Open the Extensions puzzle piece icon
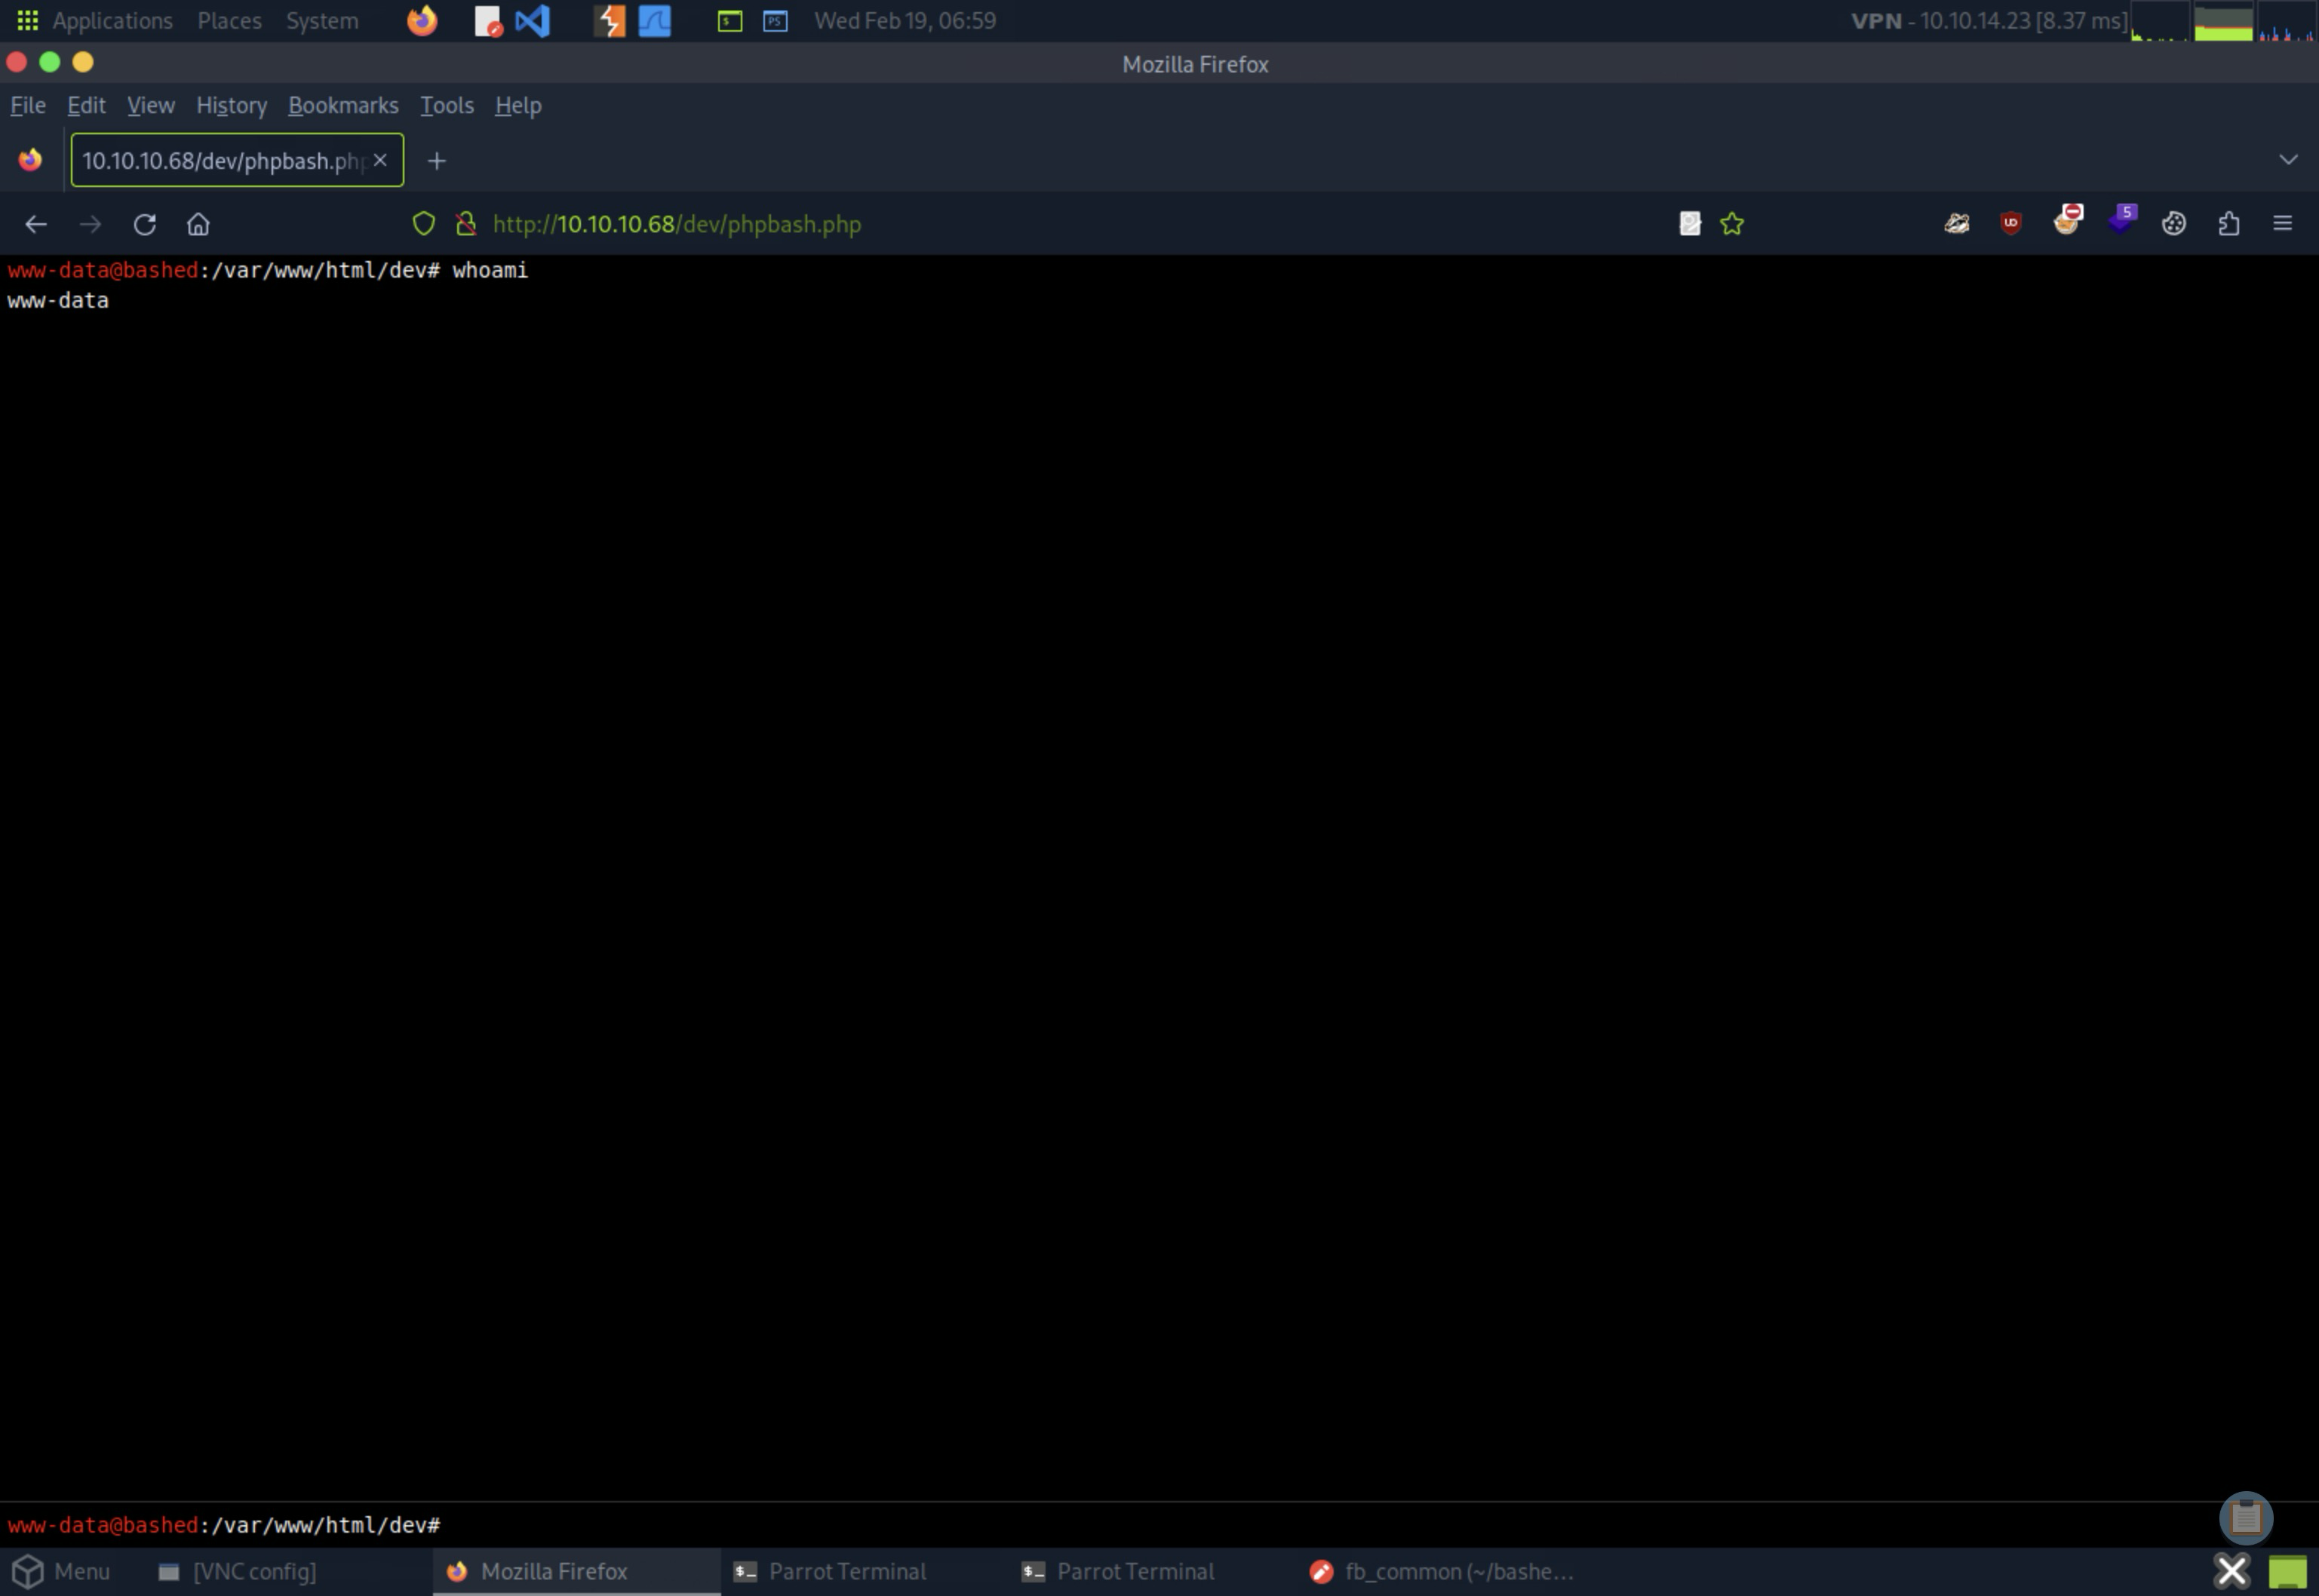 pyautogui.click(x=2228, y=224)
